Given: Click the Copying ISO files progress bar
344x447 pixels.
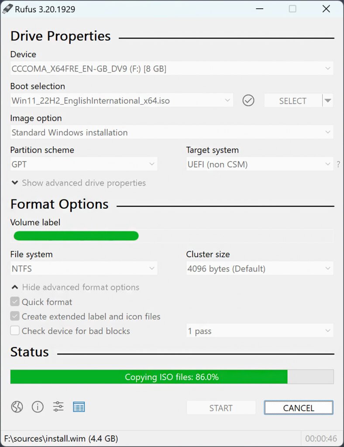Looking at the screenshot, I should [x=172, y=377].
